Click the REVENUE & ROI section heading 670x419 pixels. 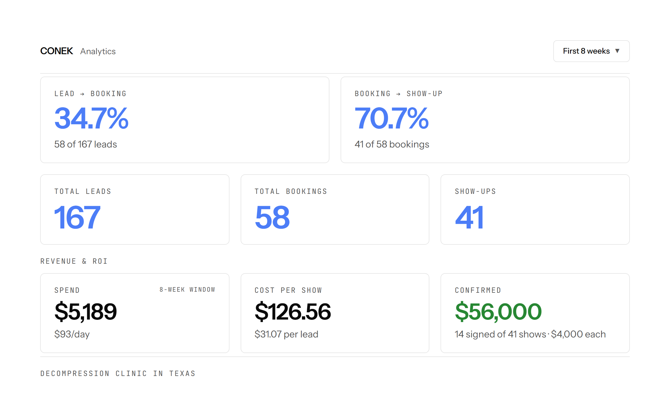(74, 261)
